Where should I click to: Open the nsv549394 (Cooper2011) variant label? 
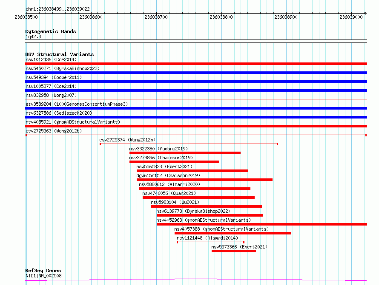[54, 77]
